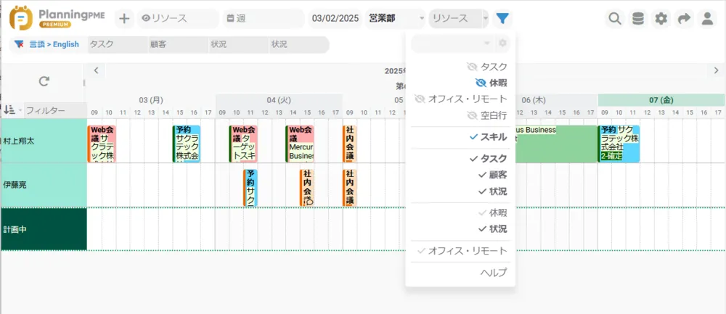The width and height of the screenshot is (726, 314).
Task: Click the PlanningPME logo
Action: pyautogui.click(x=57, y=19)
